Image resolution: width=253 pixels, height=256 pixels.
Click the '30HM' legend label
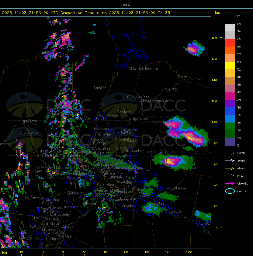241,161
